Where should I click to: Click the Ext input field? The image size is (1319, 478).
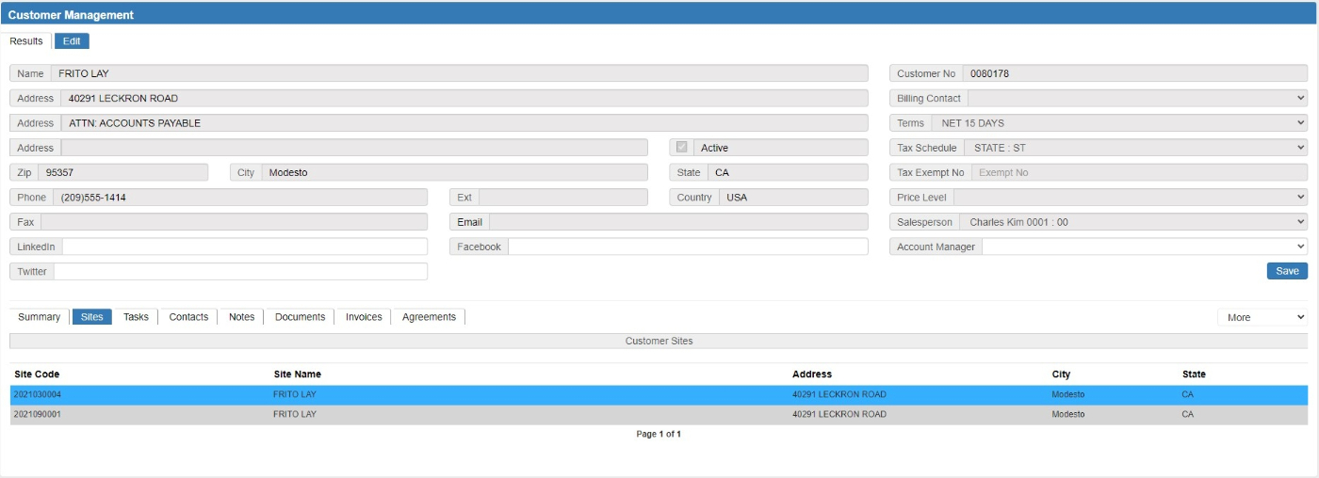tap(563, 198)
